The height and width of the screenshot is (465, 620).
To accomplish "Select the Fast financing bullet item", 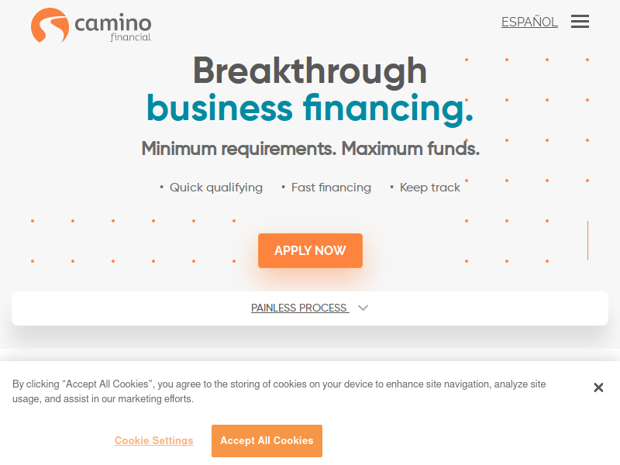I will click(x=331, y=188).
